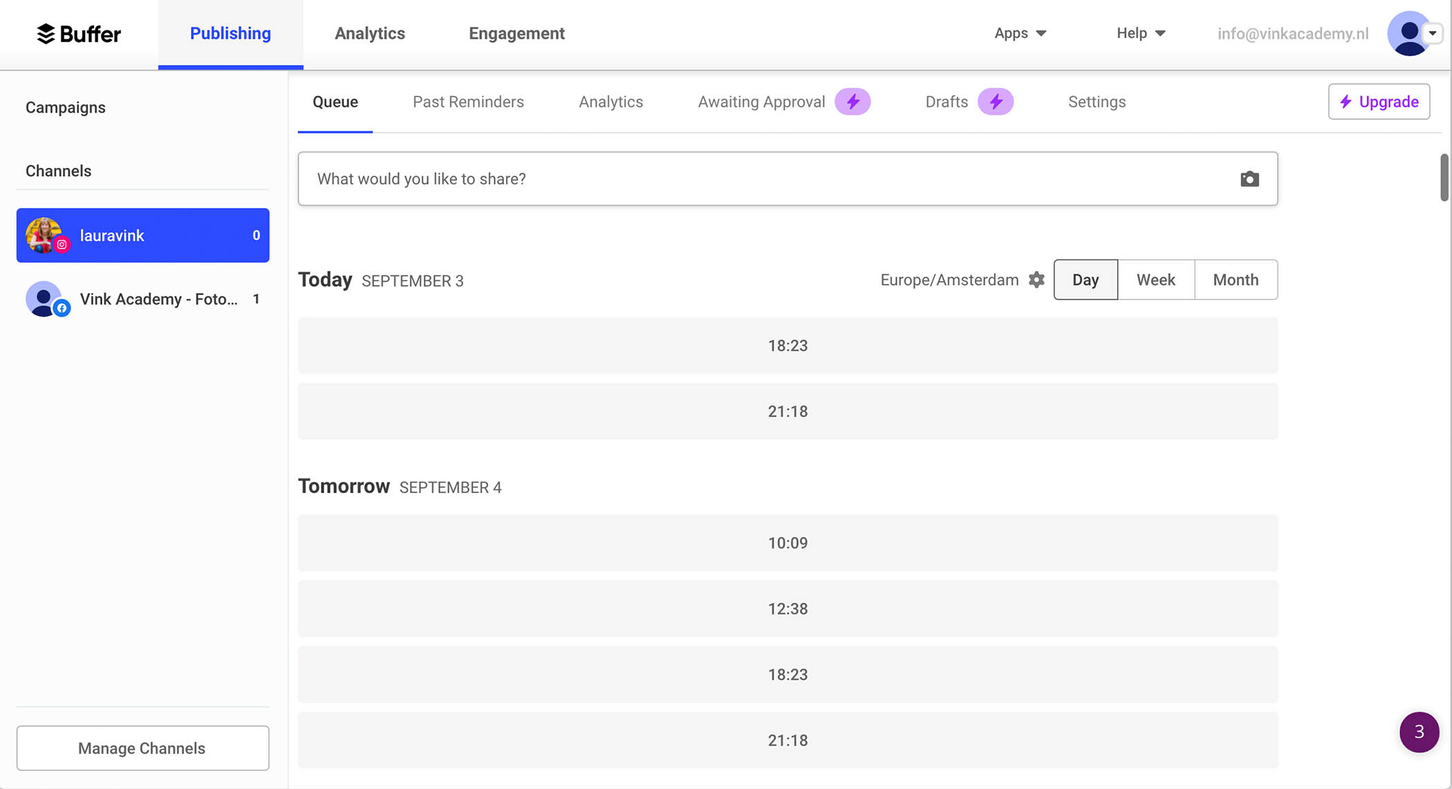
Task: Click the camera icon in composer
Action: pos(1249,179)
